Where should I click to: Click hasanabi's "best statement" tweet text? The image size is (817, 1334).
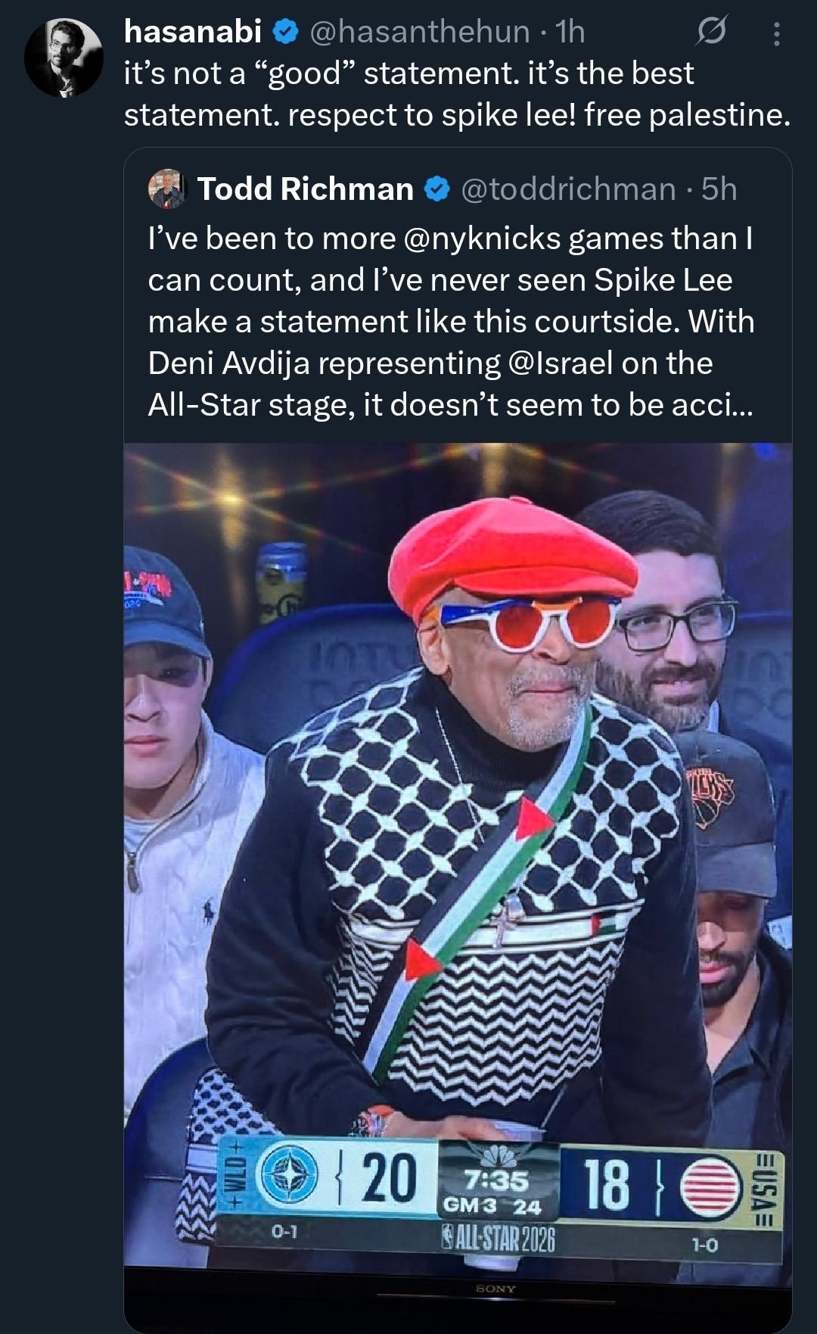pos(457,94)
